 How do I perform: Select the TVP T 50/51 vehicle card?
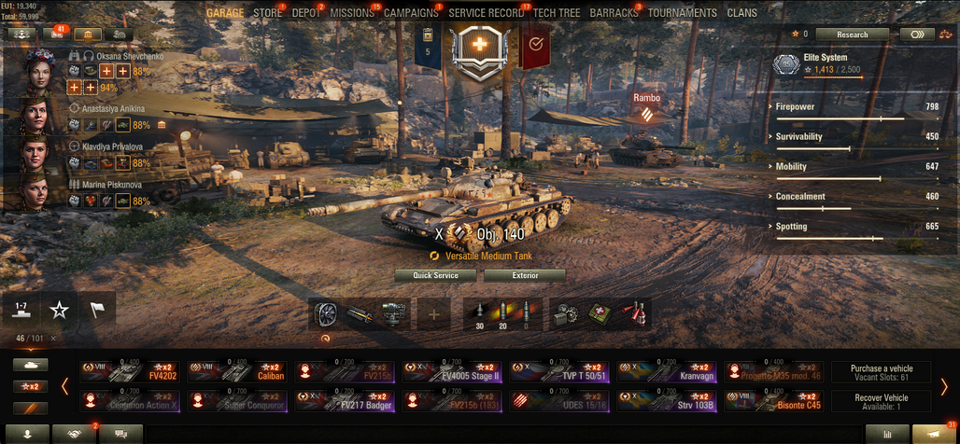pyautogui.click(x=563, y=372)
